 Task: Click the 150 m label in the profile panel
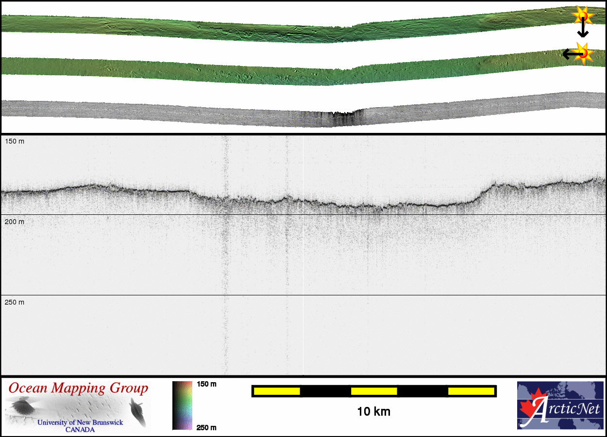(x=14, y=141)
